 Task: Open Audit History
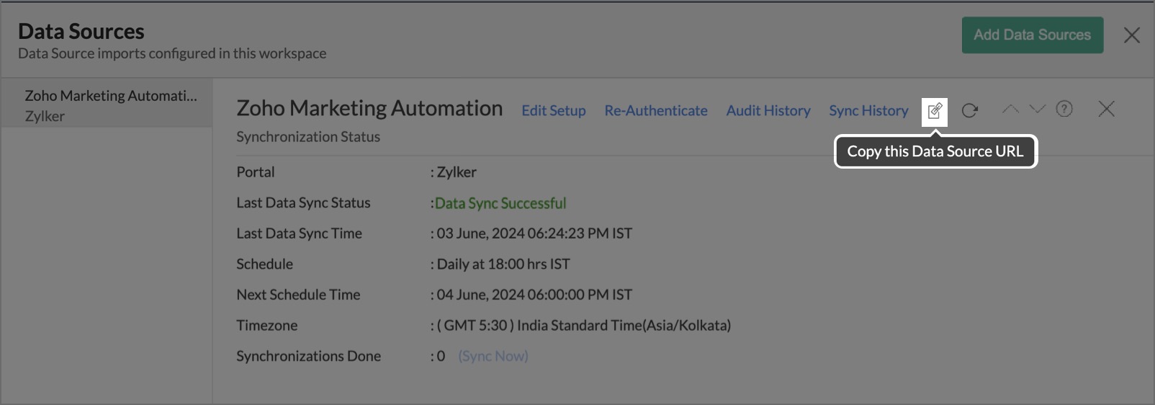coord(768,110)
